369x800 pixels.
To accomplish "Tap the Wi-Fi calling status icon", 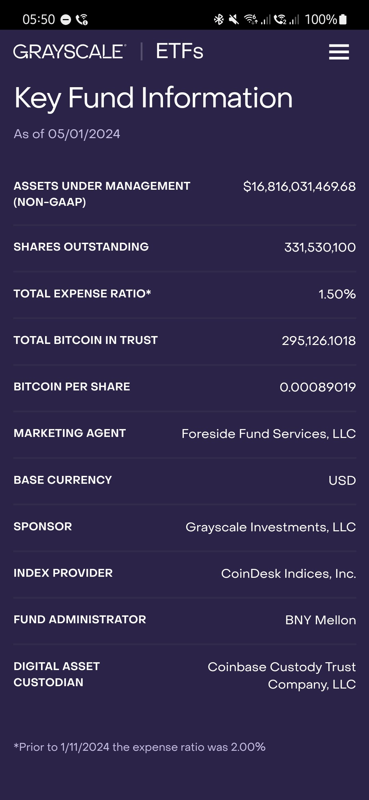I will 82,20.
